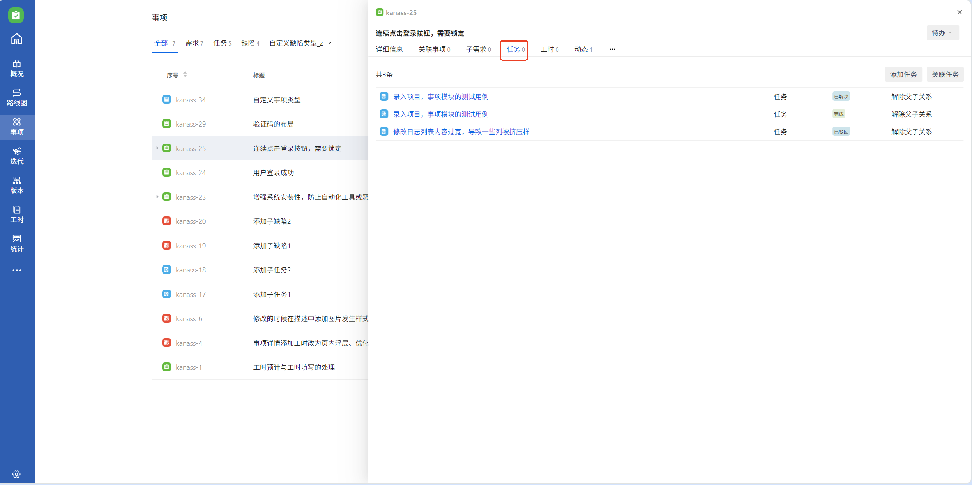Open 迭代 iterations in sidebar
The width and height of the screenshot is (972, 485).
(17, 156)
